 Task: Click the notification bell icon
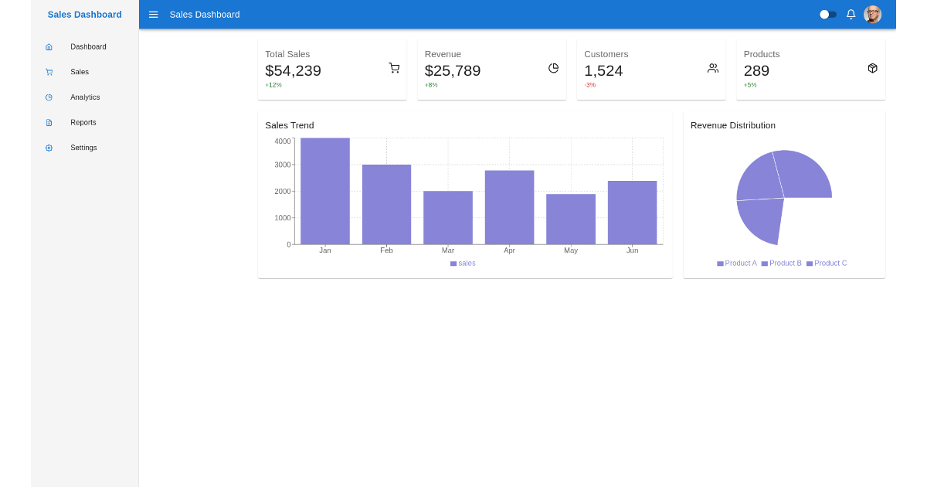[851, 15]
